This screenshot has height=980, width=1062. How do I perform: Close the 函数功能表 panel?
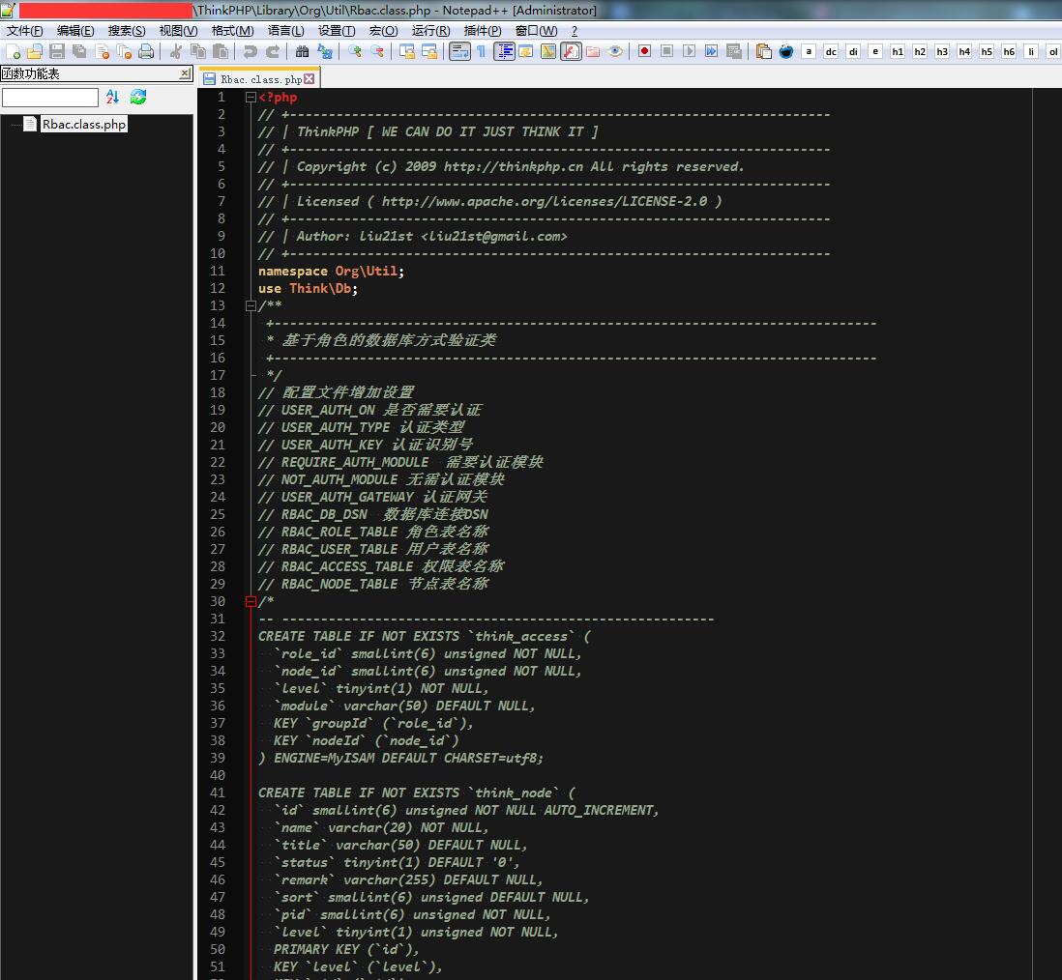185,73
